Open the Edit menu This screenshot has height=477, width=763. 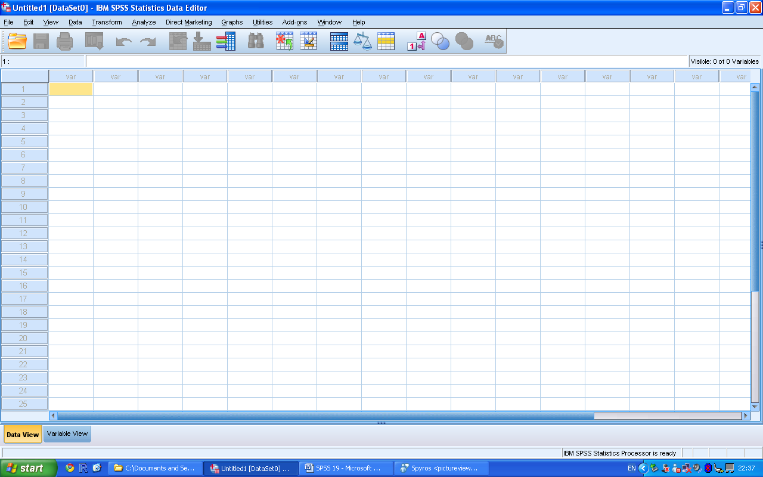(x=29, y=22)
